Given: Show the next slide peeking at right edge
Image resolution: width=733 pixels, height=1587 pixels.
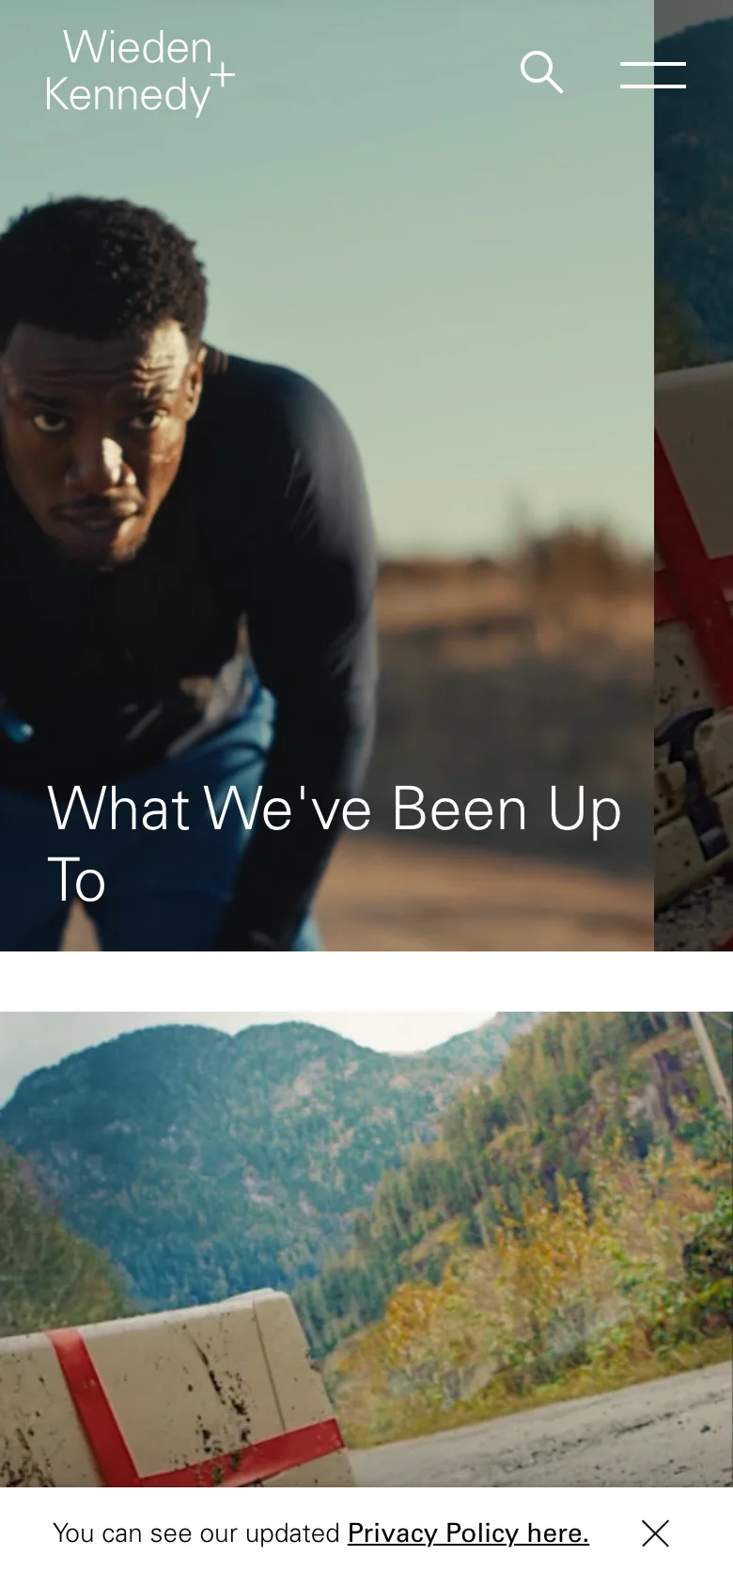Looking at the screenshot, I should (694, 476).
